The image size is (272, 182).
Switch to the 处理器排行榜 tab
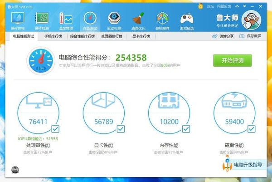tap(112, 36)
